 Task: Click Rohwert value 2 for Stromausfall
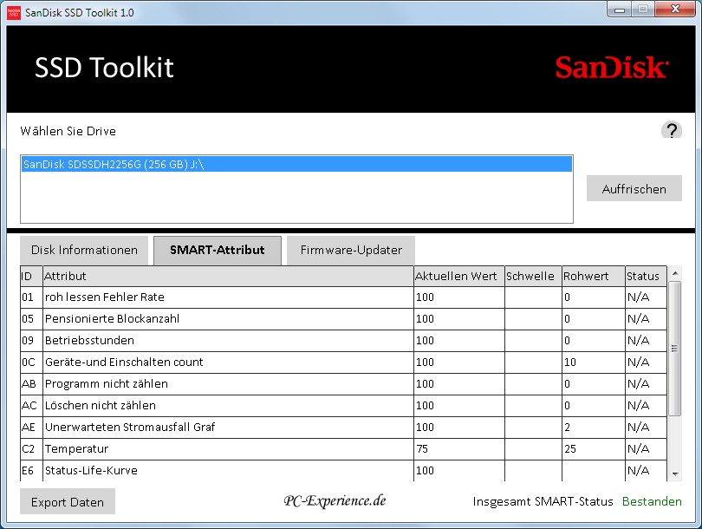point(594,427)
